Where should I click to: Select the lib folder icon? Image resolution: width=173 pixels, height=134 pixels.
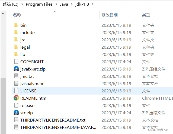pos(16,54)
